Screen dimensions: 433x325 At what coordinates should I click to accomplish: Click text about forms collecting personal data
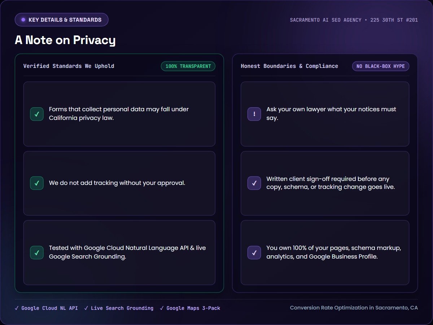click(x=119, y=113)
